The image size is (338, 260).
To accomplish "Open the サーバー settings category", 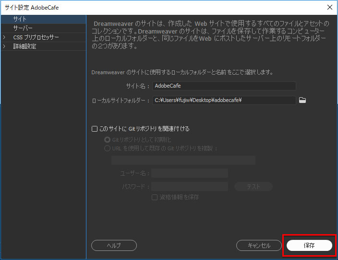I will click(23, 28).
